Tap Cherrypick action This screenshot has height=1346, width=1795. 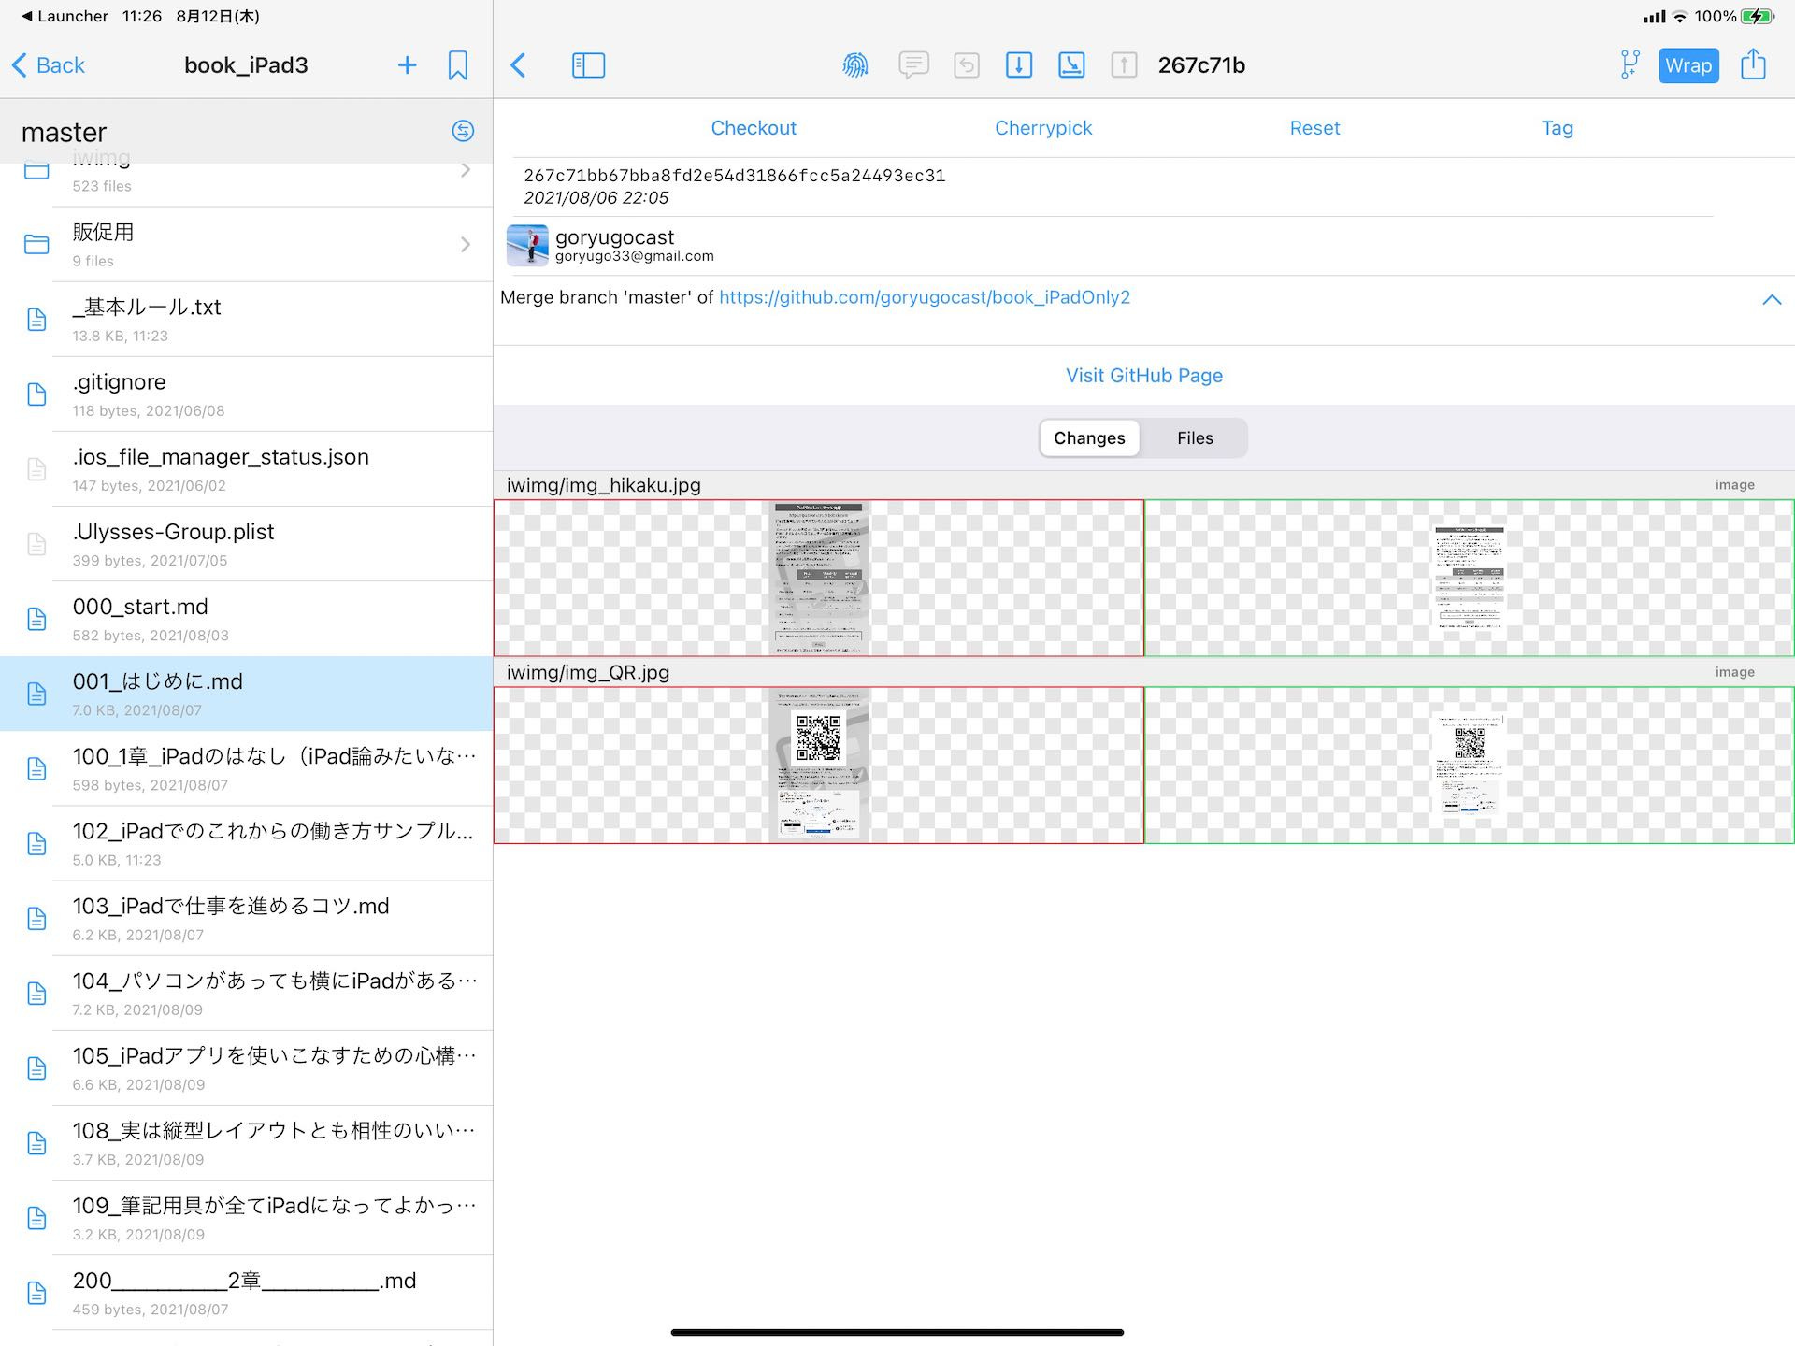coord(1043,128)
